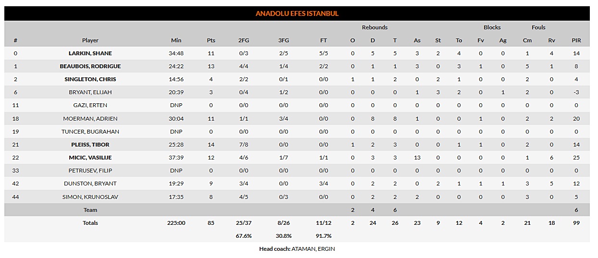Image resolution: width=598 pixels, height=258 pixels.
Task: Click the Pts column header
Action: [211, 40]
